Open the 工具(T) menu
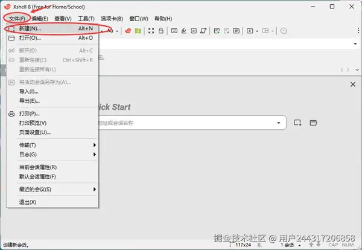The height and width of the screenshot is (250, 362). pos(86,19)
